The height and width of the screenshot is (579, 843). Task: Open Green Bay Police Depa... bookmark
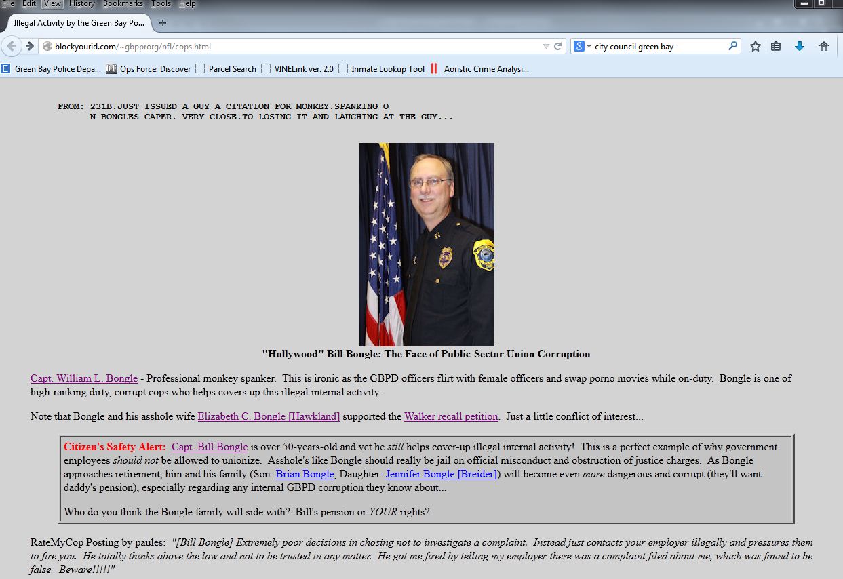[x=52, y=68]
